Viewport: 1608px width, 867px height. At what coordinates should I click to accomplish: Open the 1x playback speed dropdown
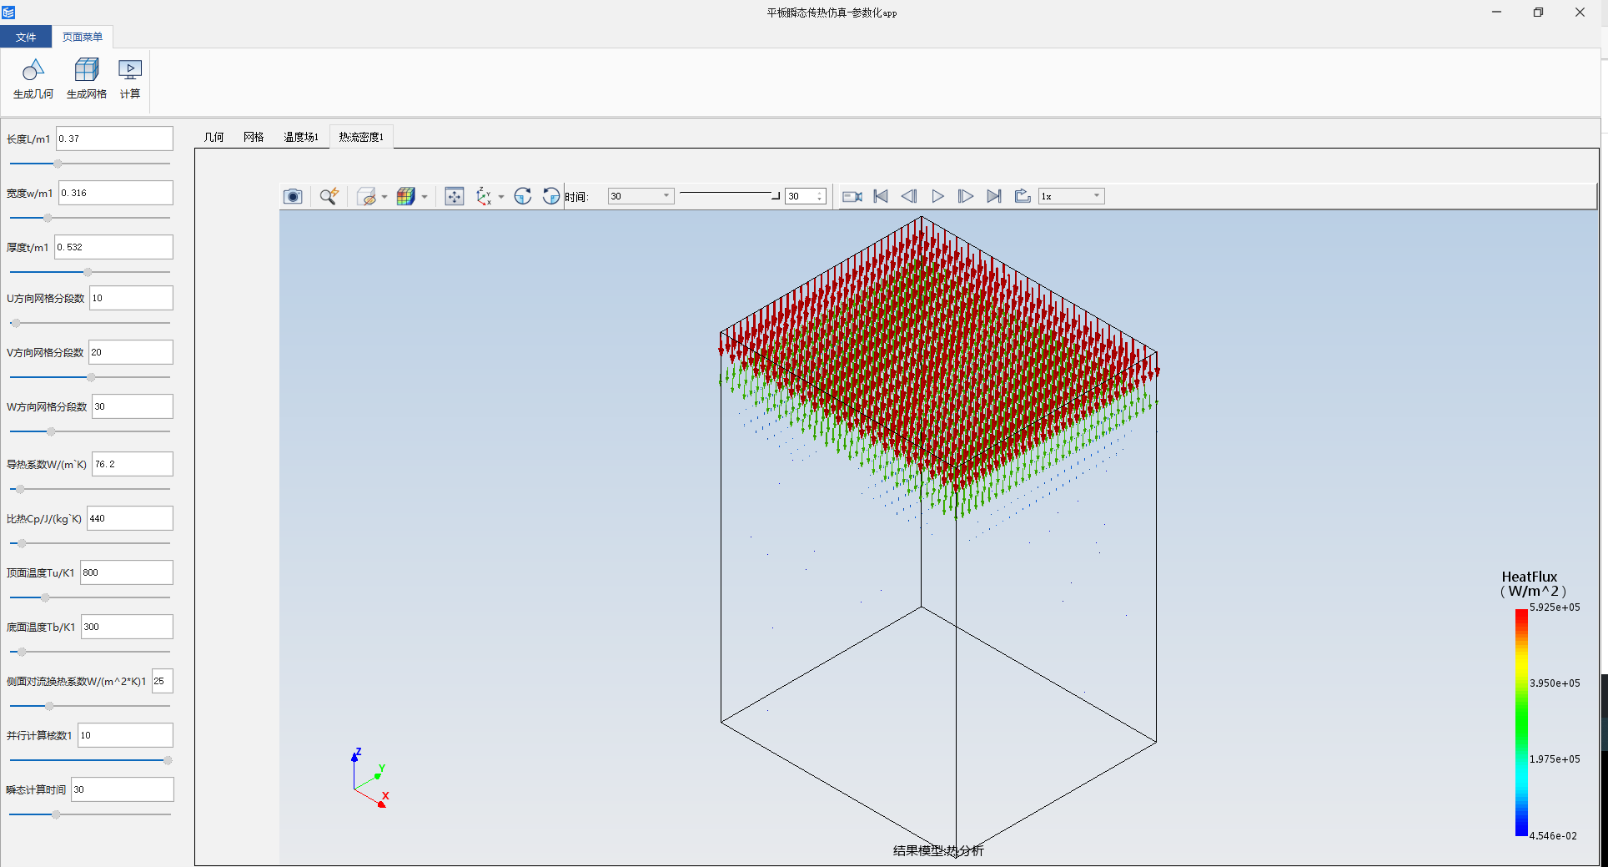tap(1072, 196)
